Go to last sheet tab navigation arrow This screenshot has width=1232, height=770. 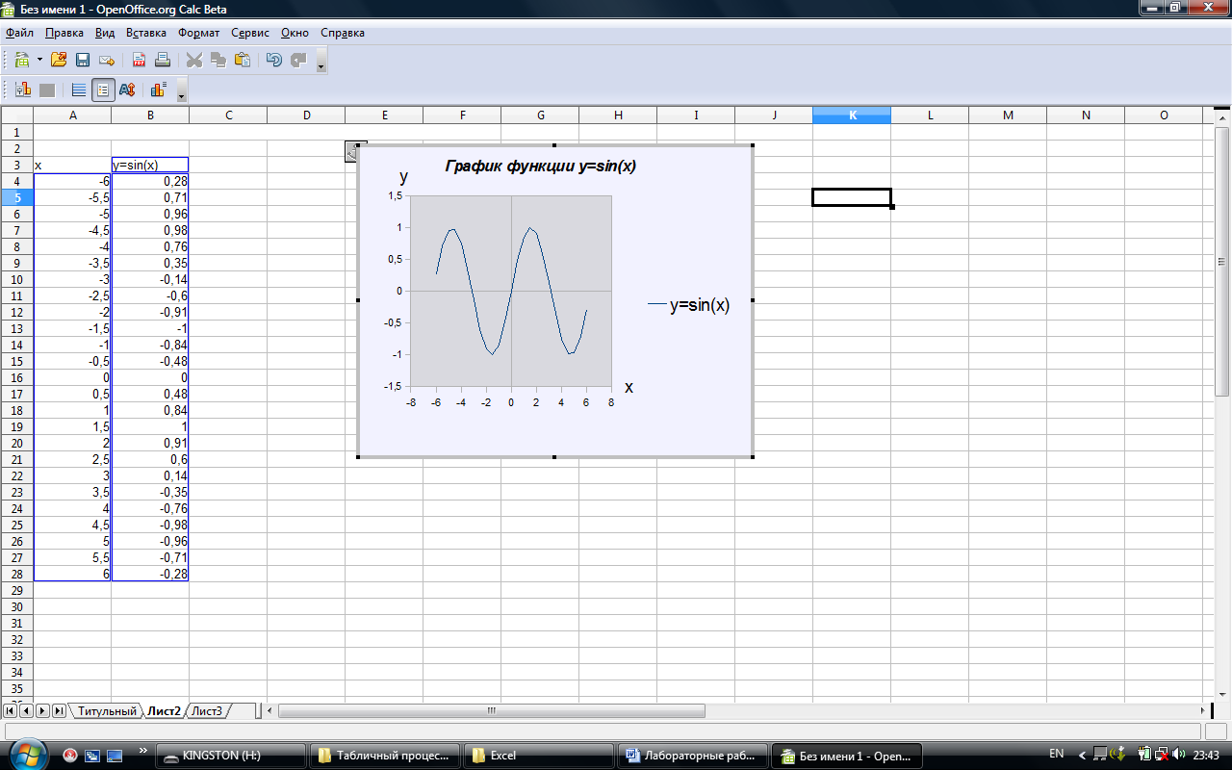point(59,711)
